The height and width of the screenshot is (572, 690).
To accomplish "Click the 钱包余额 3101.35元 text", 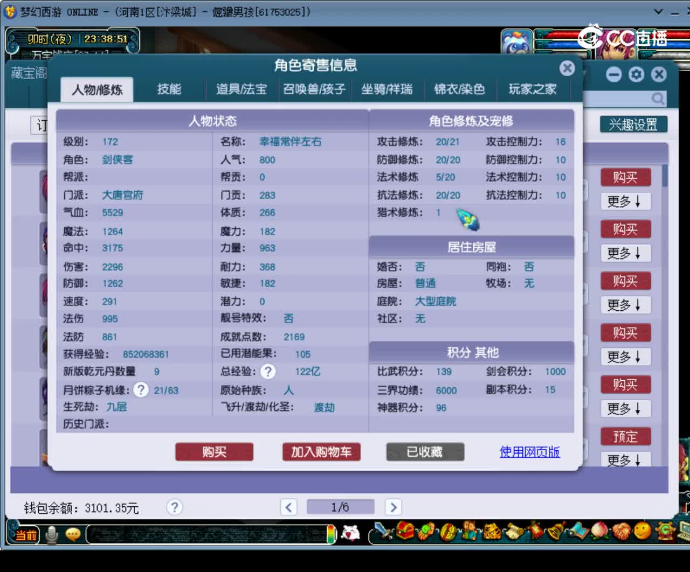I will tap(81, 508).
